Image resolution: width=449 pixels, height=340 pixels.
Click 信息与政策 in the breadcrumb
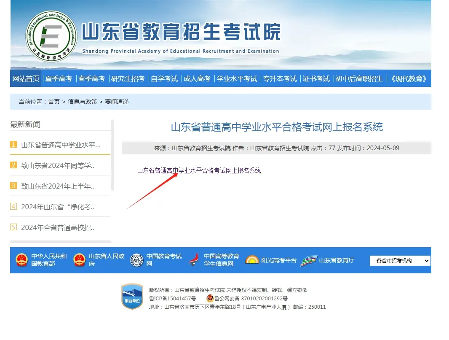tap(83, 102)
